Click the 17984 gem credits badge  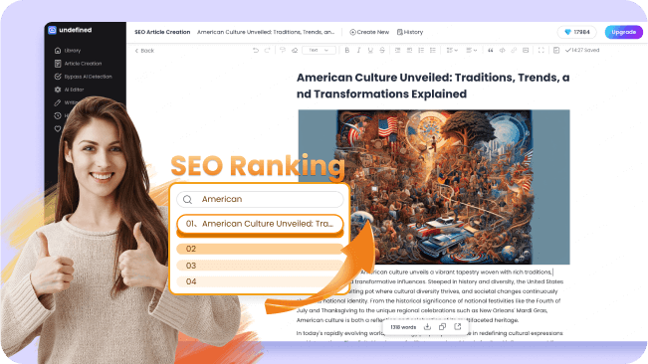pos(577,32)
